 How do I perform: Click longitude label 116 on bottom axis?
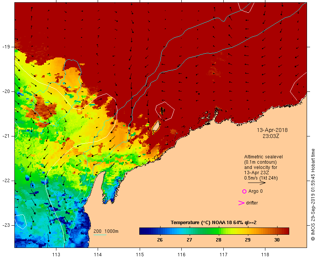pos(181,254)
